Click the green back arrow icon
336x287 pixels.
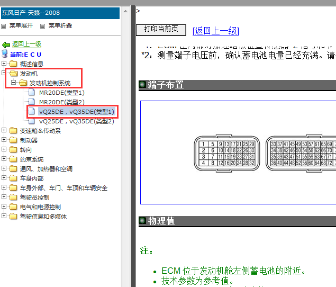[x=6, y=44]
